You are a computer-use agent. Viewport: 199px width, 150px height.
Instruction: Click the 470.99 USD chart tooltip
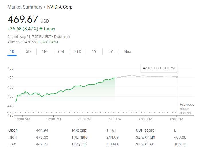159,68
